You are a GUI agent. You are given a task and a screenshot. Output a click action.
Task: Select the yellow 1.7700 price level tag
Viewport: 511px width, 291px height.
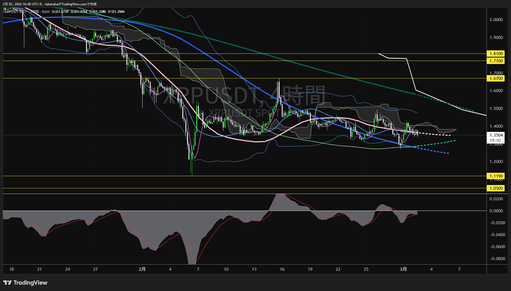[x=496, y=61]
